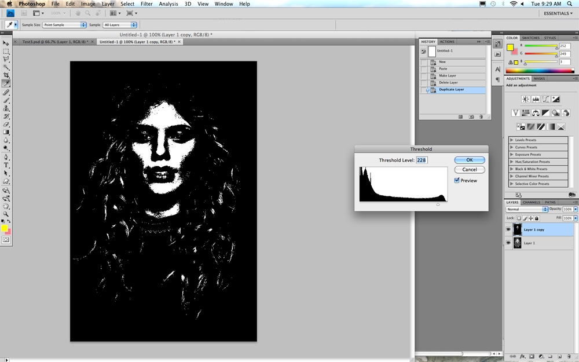Hide the Layer 1 copy layer
This screenshot has width=579, height=362.
pos(508,229)
